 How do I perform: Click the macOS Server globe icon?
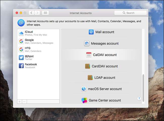coord(84,89)
